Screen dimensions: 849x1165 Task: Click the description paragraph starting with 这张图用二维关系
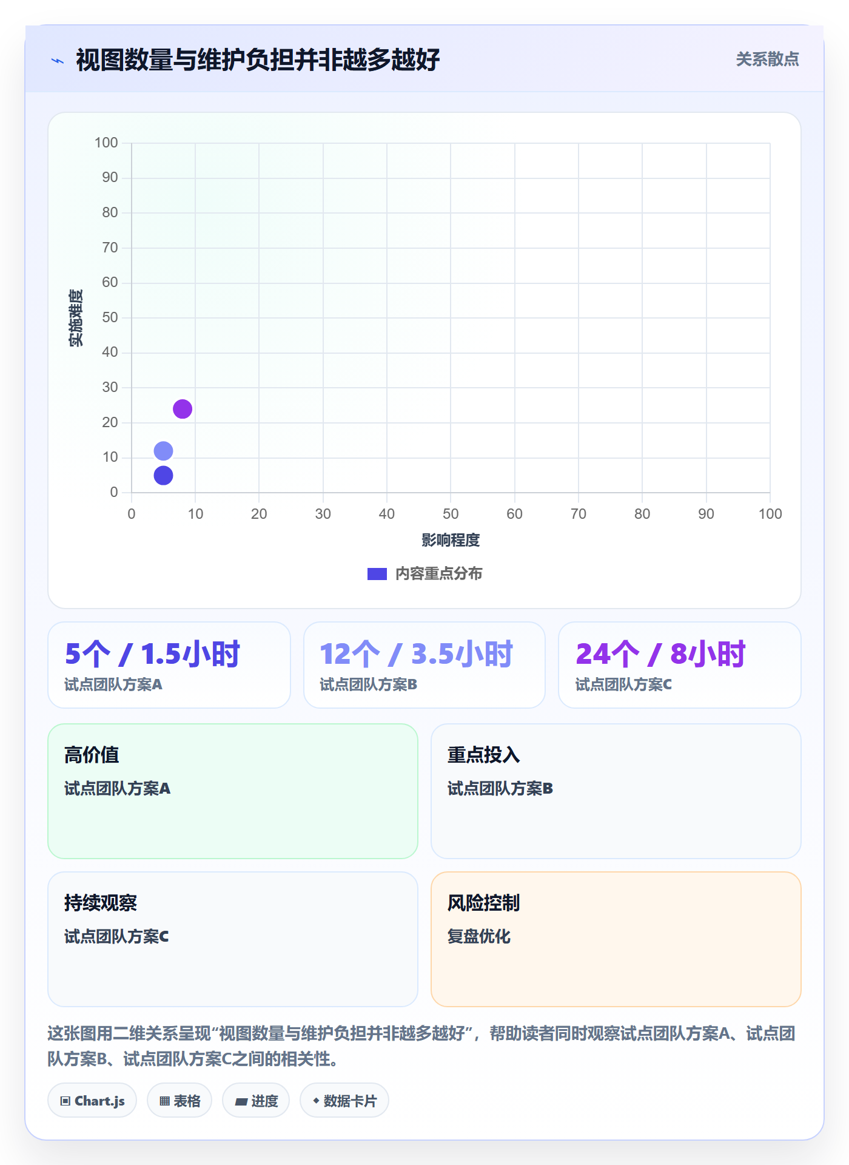(x=422, y=1046)
